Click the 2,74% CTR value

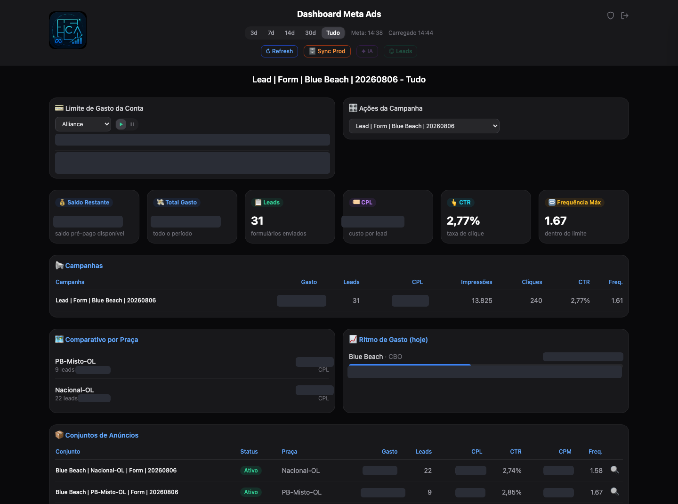[x=512, y=471]
